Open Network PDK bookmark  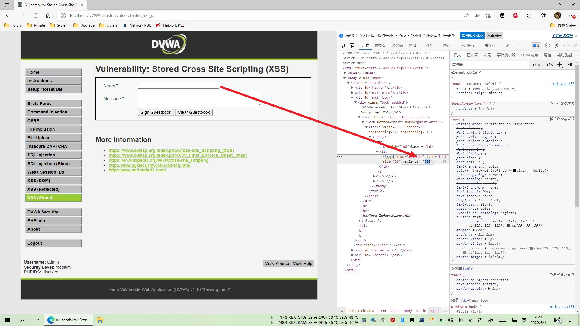pos(137,25)
